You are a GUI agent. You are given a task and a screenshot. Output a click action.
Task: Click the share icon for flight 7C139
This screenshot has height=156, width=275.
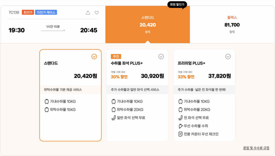(x=88, y=13)
